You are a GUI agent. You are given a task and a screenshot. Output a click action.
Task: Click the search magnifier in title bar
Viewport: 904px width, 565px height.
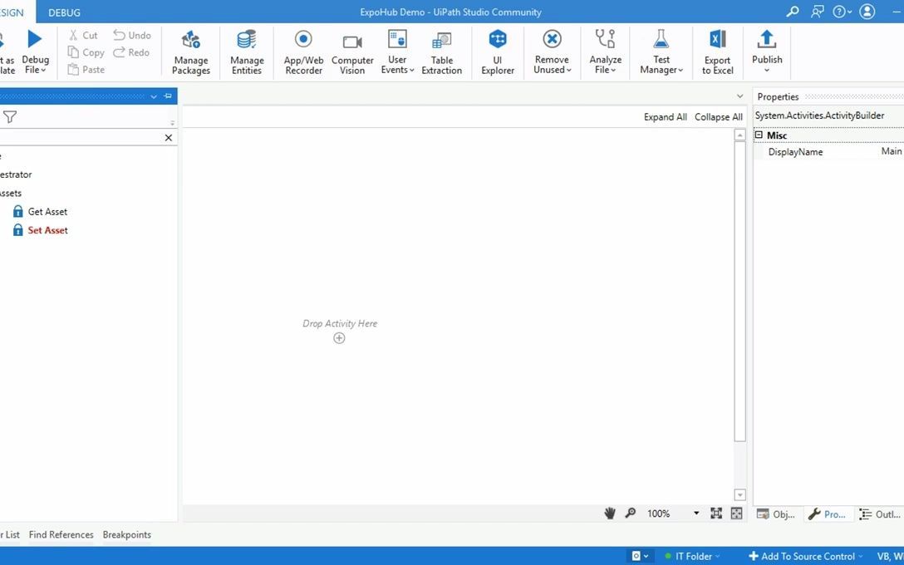[x=793, y=12]
